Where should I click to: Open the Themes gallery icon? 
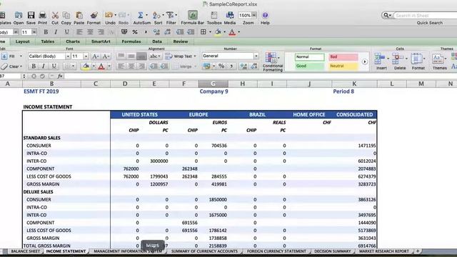pyautogui.click(x=438, y=59)
